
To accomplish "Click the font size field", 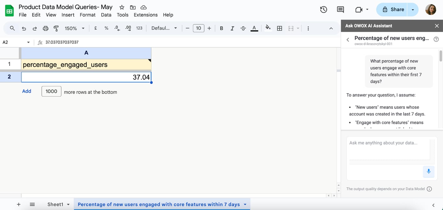I will [198, 28].
